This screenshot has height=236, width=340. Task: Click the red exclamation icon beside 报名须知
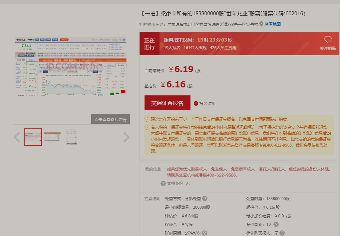click(x=196, y=103)
